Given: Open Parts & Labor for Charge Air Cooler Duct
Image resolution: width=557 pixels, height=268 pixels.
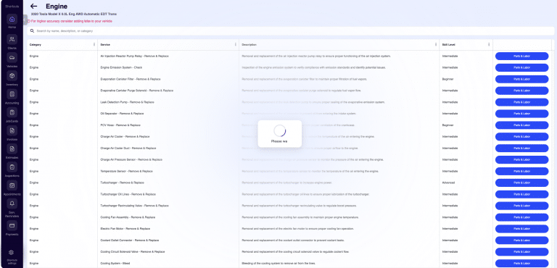Looking at the screenshot, I should click(x=522, y=148).
